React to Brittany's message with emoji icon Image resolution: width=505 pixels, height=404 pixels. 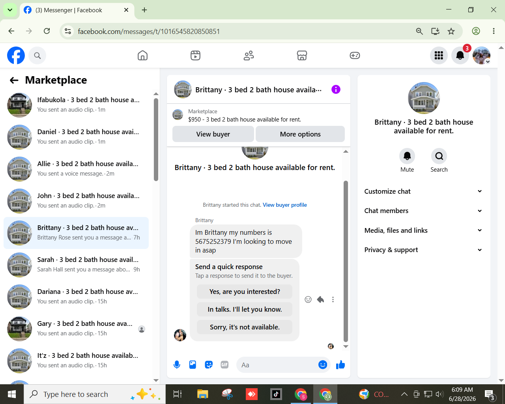(308, 299)
